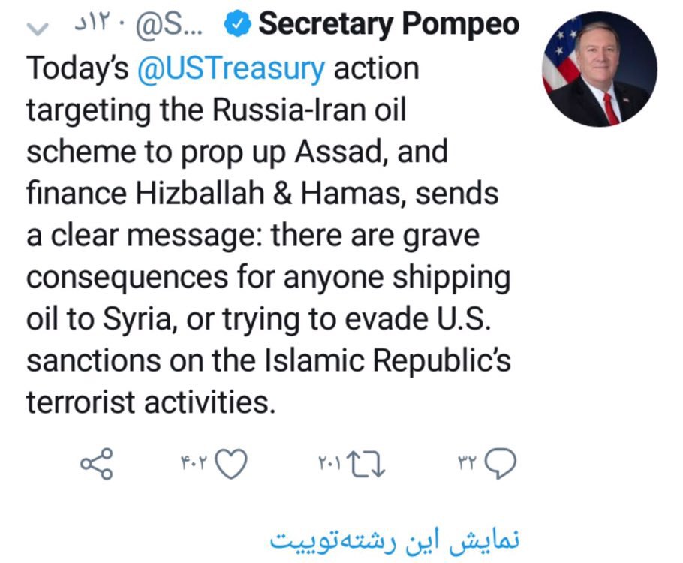Open Secretary Pompeo's profile photo
Viewport: 683px width, 563px height.
click(x=599, y=70)
